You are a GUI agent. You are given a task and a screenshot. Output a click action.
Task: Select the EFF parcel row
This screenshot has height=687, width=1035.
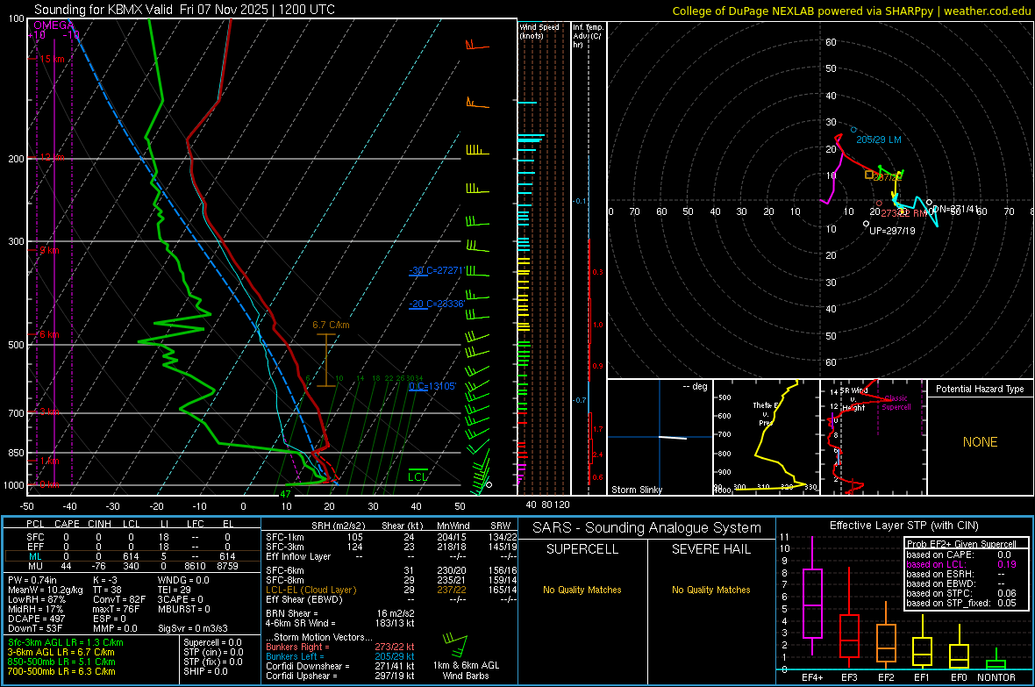132,547
